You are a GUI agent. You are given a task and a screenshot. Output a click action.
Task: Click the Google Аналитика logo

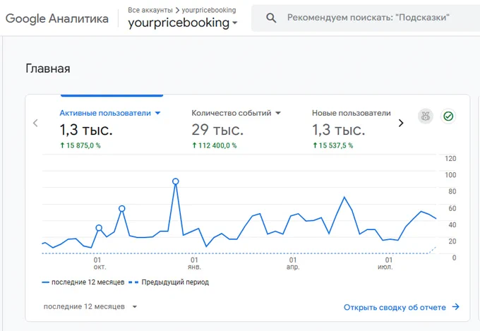click(x=57, y=18)
